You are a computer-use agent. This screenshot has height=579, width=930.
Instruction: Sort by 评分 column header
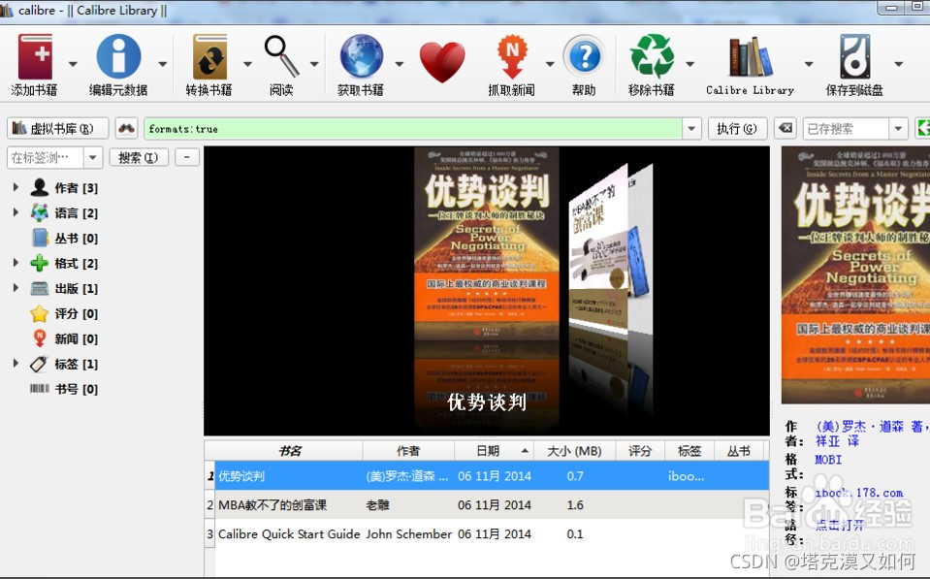pyautogui.click(x=640, y=451)
